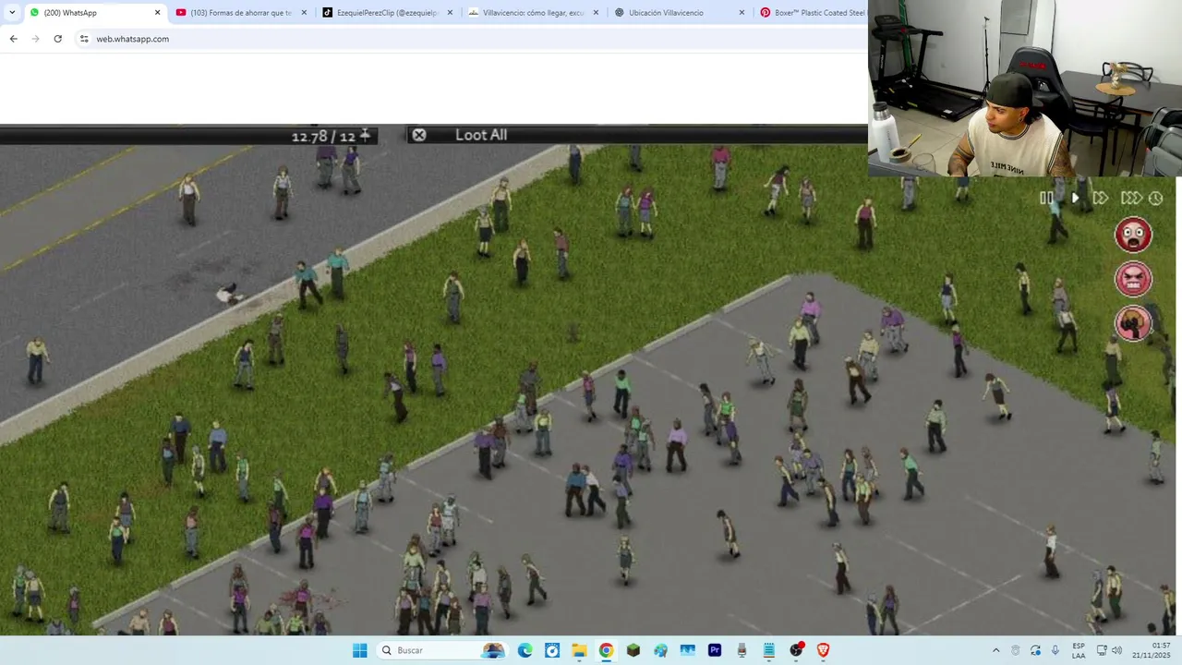Close the Ubicación Villavicencio tab
This screenshot has height=665, width=1182.
[742, 13]
